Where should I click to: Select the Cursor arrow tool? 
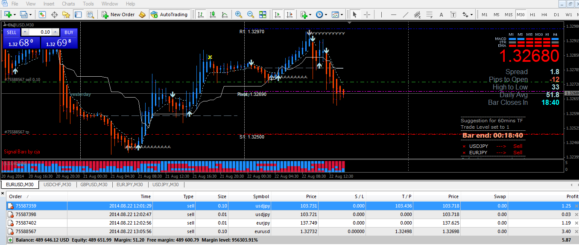(x=355, y=14)
